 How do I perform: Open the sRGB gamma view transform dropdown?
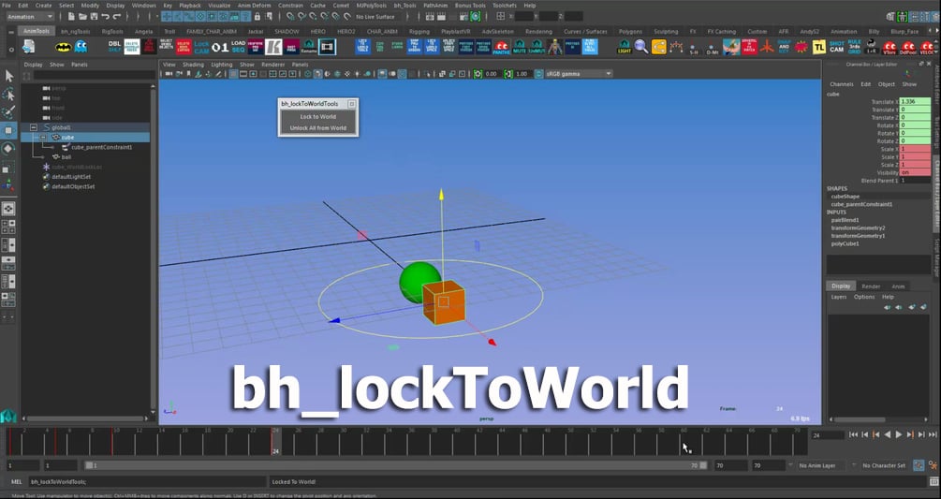click(579, 74)
